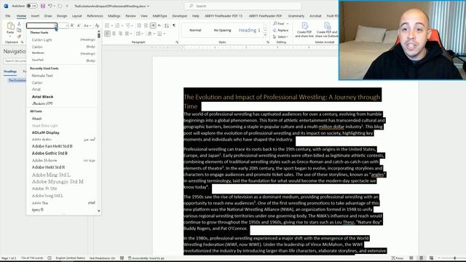This screenshot has width=466, height=262.
Task: Open the font size dropdown
Action: point(67,25)
